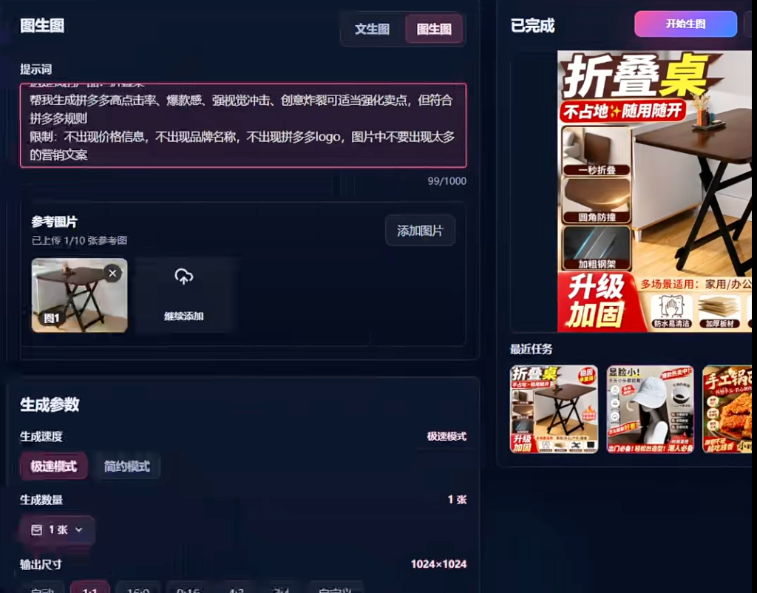Start generation with the 开始生图 button
The width and height of the screenshot is (757, 593).
click(x=685, y=24)
